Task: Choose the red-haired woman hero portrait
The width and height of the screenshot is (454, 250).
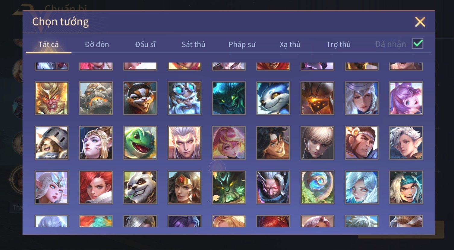Action: click(x=96, y=187)
